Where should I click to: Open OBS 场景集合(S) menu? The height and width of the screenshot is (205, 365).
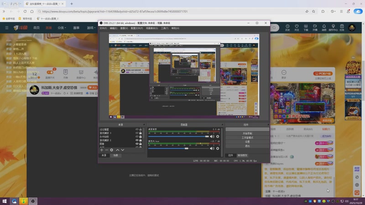[152, 28]
